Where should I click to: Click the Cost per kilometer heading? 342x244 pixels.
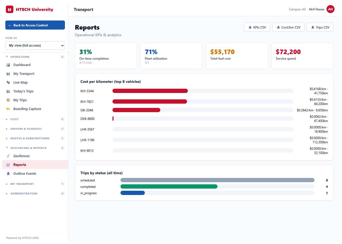tap(111, 82)
